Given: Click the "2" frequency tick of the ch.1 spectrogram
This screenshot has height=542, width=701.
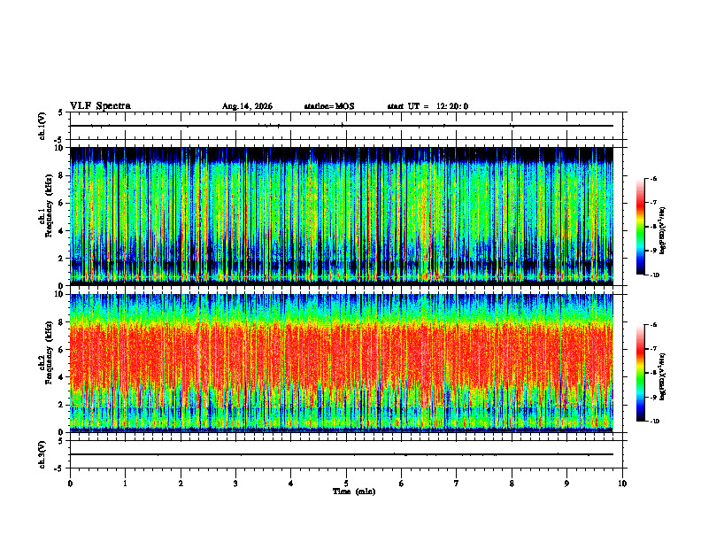Looking at the screenshot, I should (x=62, y=258).
